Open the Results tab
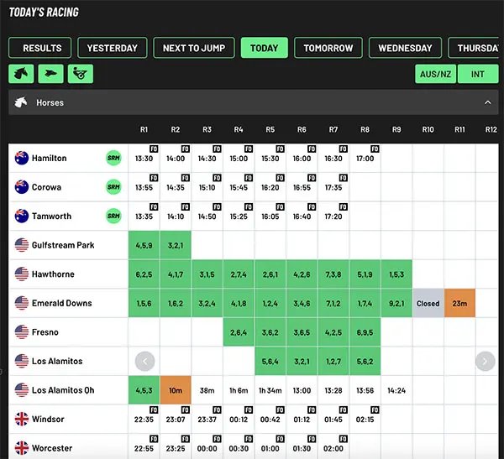 coord(40,48)
